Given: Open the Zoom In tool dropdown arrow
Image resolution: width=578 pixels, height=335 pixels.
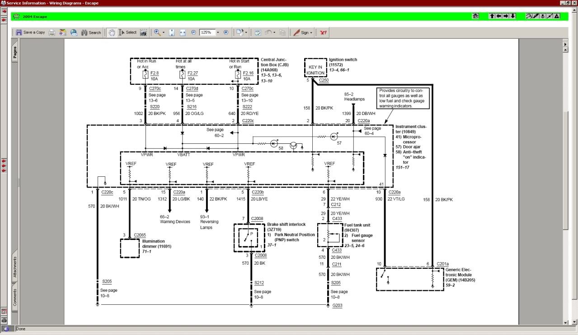Looking at the screenshot, I should pos(163,32).
